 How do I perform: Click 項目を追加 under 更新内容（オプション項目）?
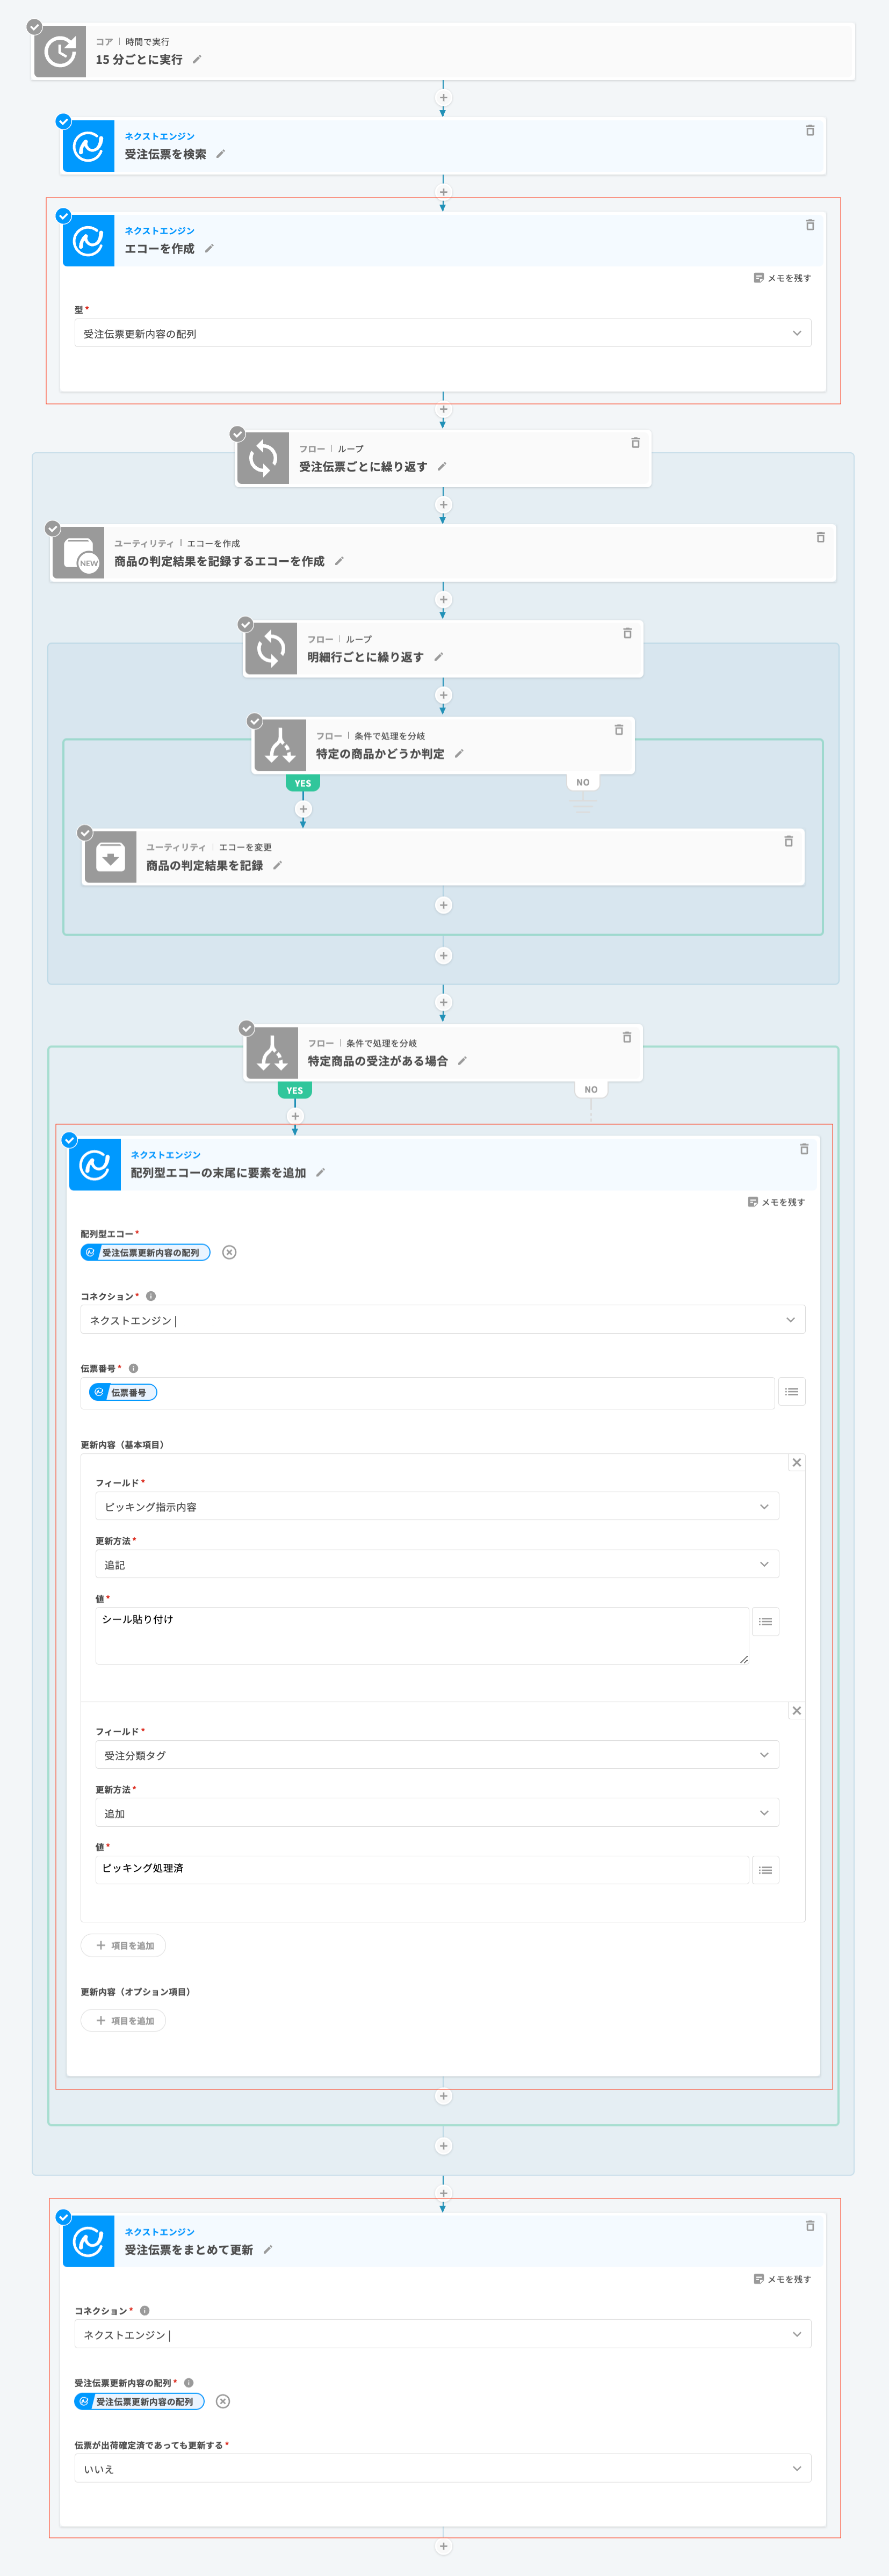pyautogui.click(x=124, y=2021)
